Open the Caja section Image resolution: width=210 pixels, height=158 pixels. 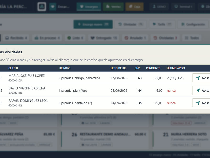[134, 7]
